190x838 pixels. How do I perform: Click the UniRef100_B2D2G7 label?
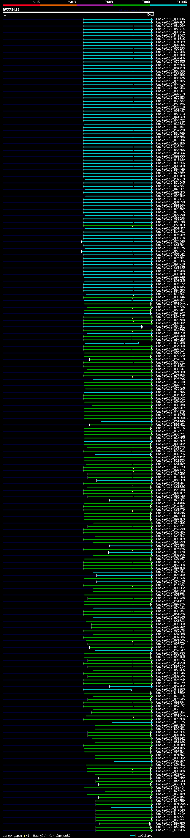[170, 294]
